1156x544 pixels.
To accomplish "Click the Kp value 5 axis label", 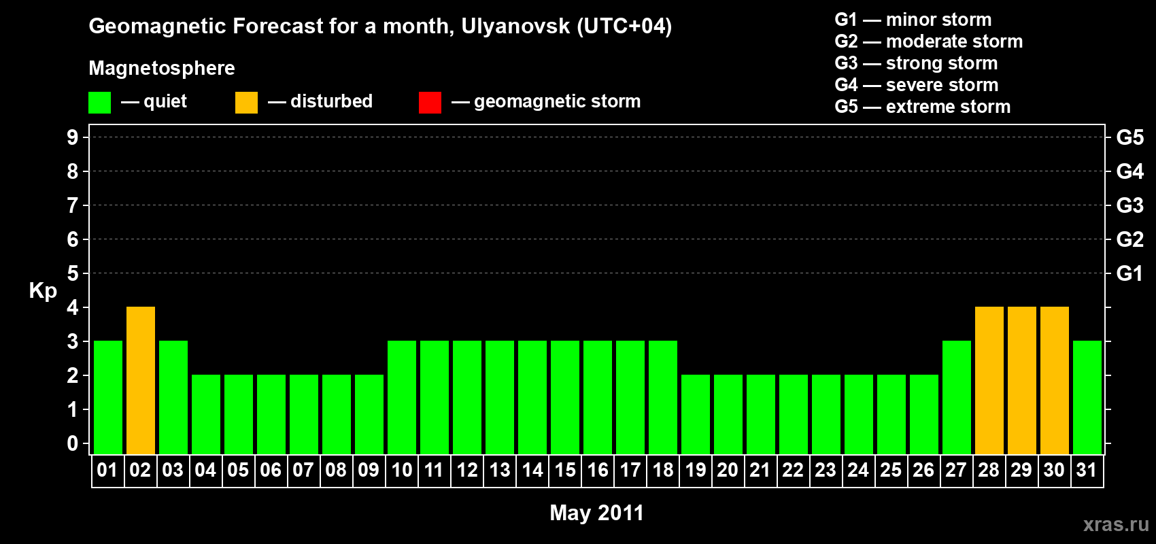I will point(73,273).
